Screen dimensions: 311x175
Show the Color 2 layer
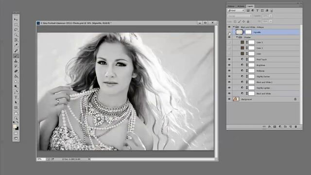[229, 48]
